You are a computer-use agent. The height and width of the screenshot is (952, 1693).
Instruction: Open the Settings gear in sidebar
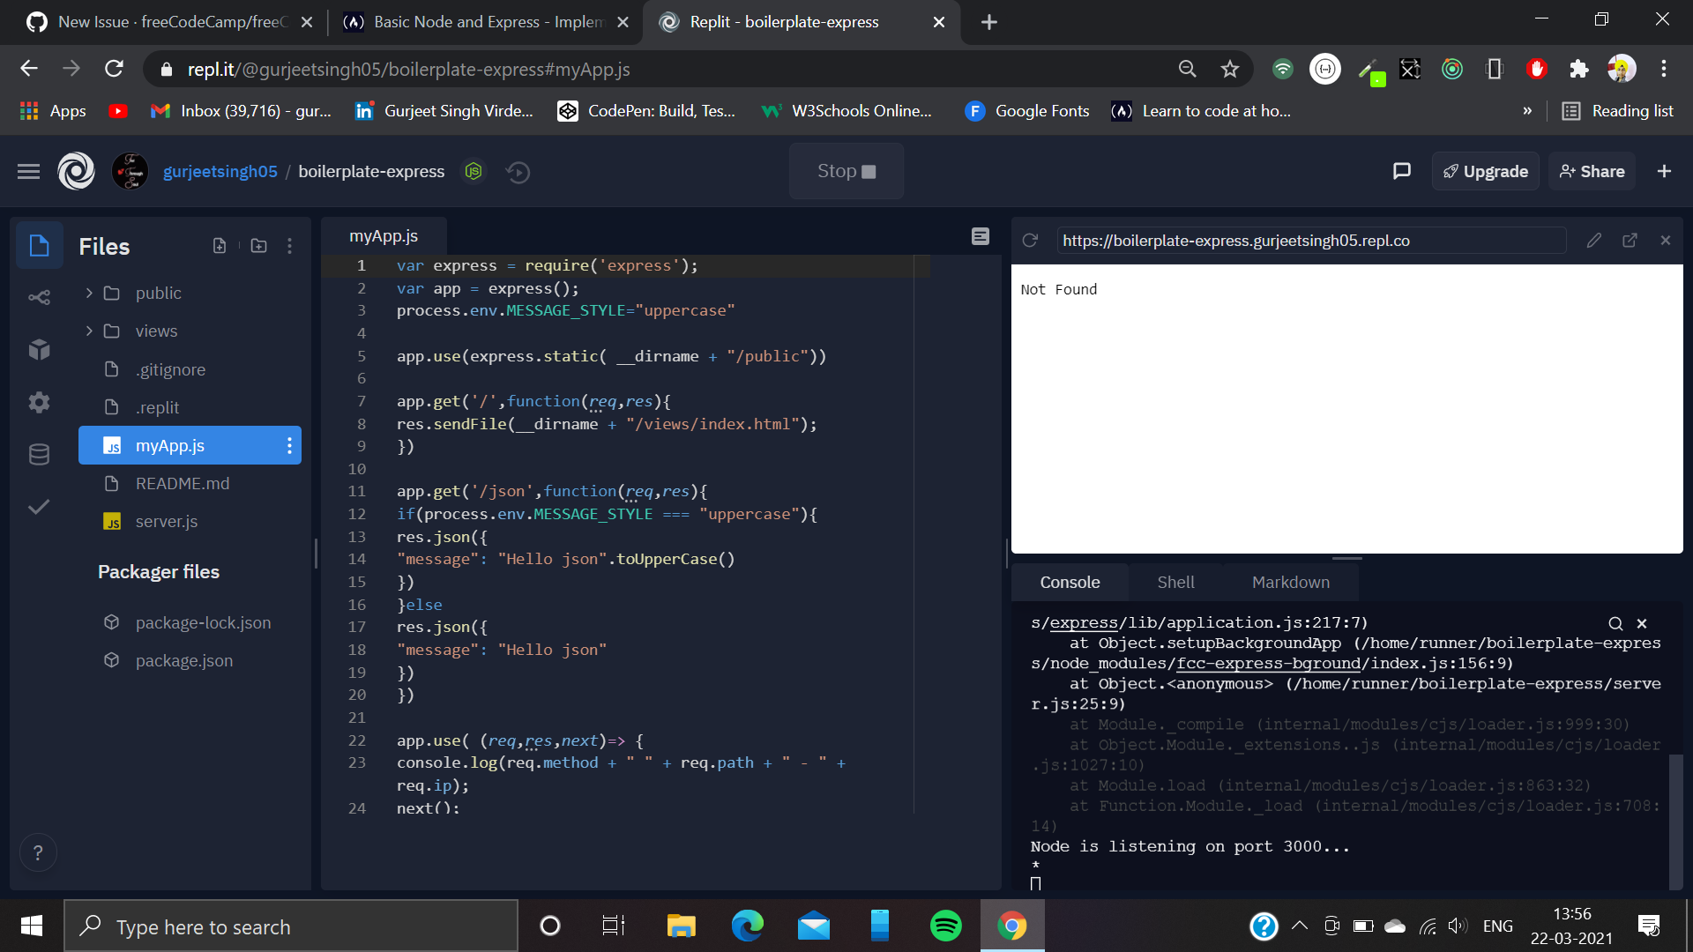click(39, 403)
